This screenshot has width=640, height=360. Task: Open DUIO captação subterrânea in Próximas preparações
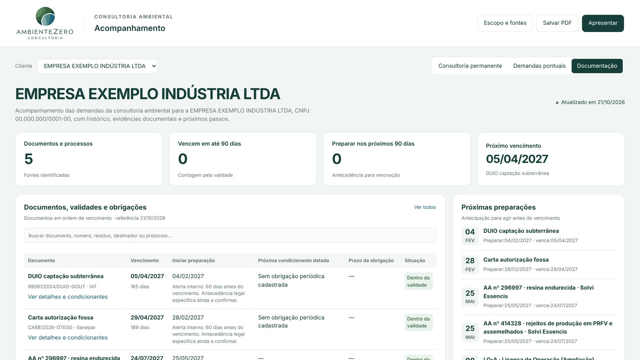(521, 231)
